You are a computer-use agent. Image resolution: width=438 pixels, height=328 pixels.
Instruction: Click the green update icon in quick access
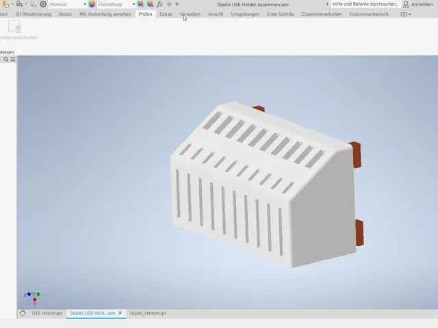click(x=19, y=4)
